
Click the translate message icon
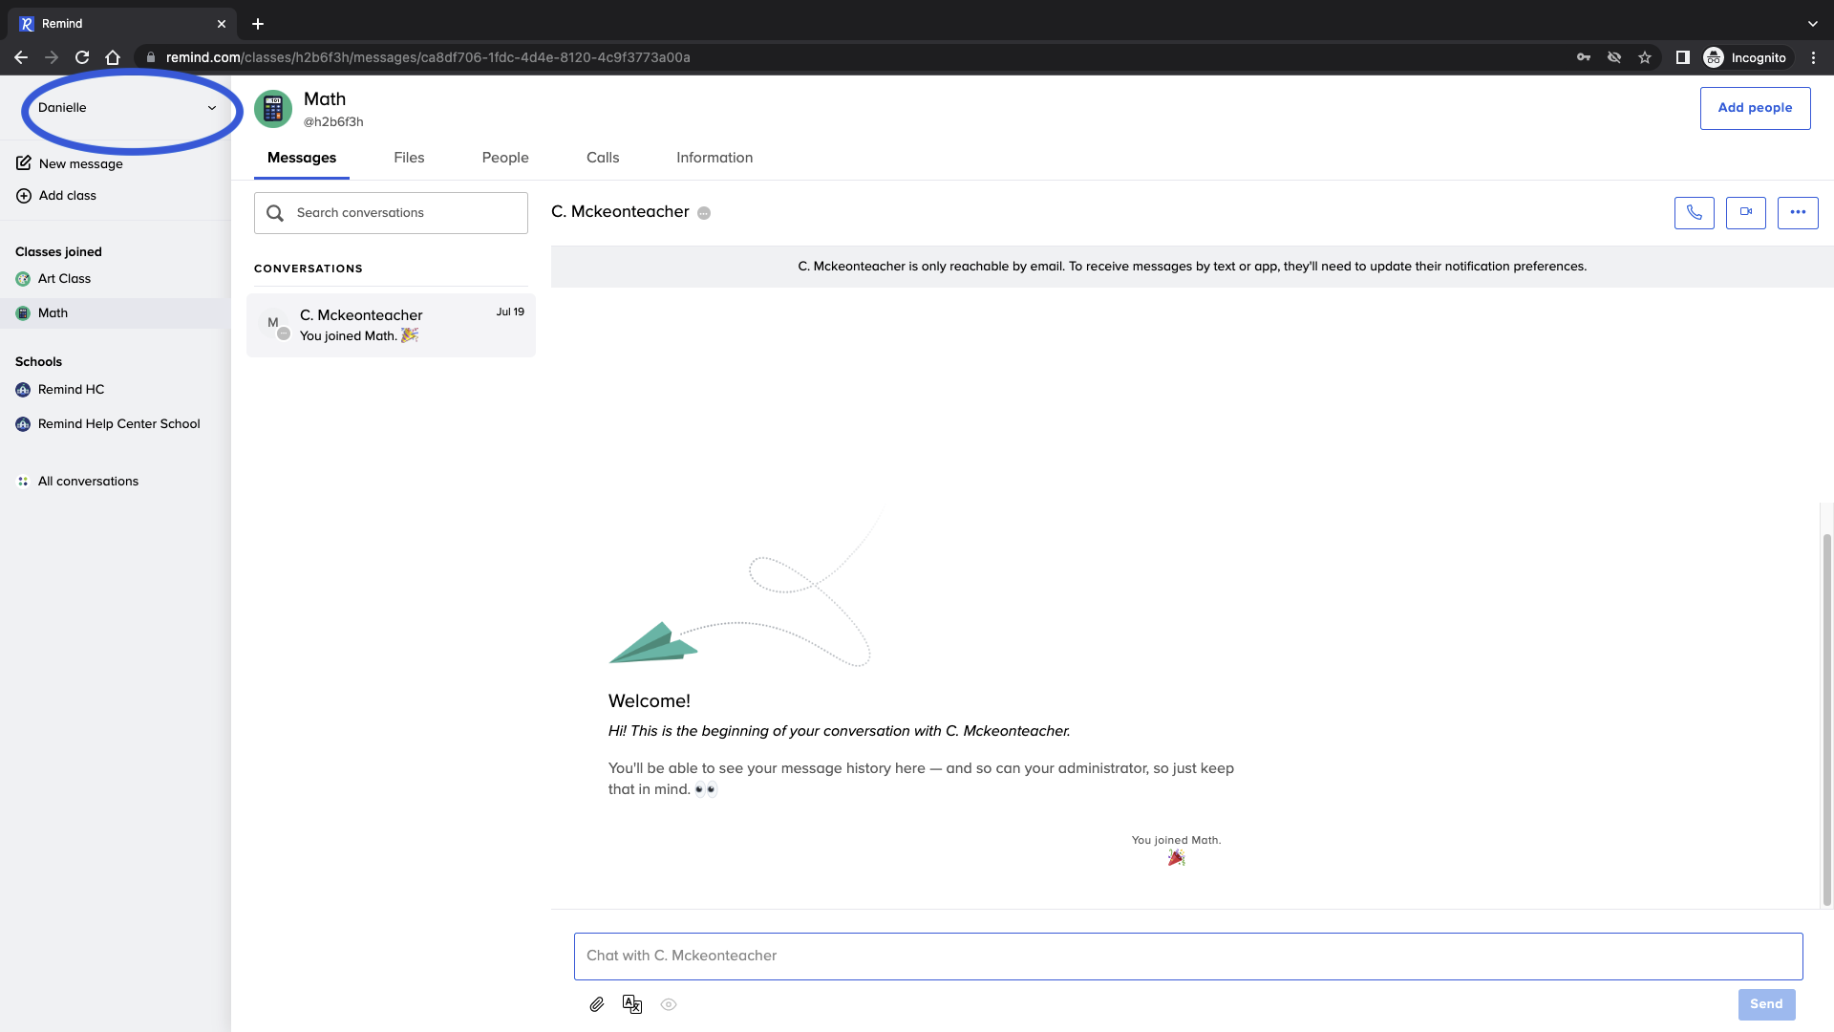point(632,1004)
